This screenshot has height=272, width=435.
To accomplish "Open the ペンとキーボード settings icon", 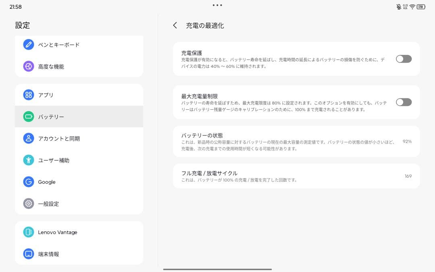I will point(28,44).
